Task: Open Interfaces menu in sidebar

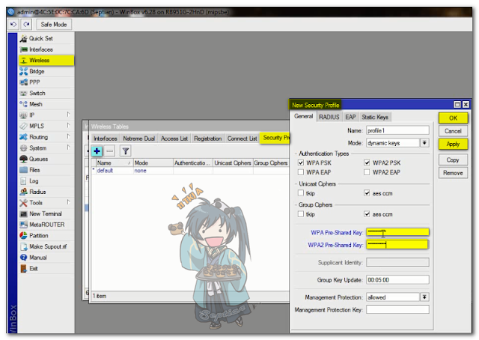Action: (46, 49)
